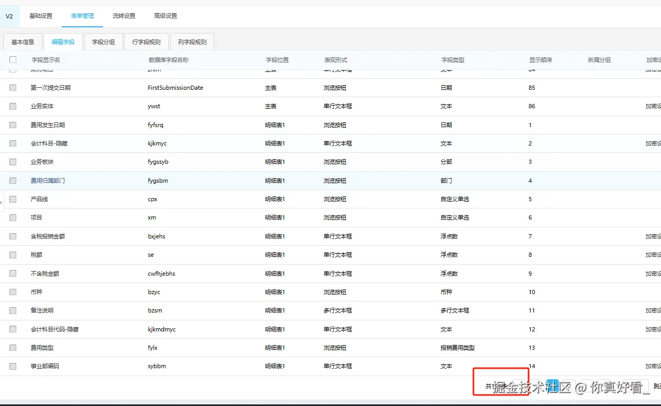Click the 加密设置 link in the 业务实体 row
The width and height of the screenshot is (661, 406).
(x=653, y=106)
